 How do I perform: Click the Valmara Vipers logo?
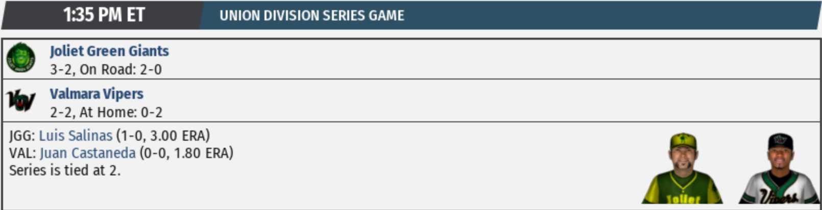pyautogui.click(x=21, y=100)
